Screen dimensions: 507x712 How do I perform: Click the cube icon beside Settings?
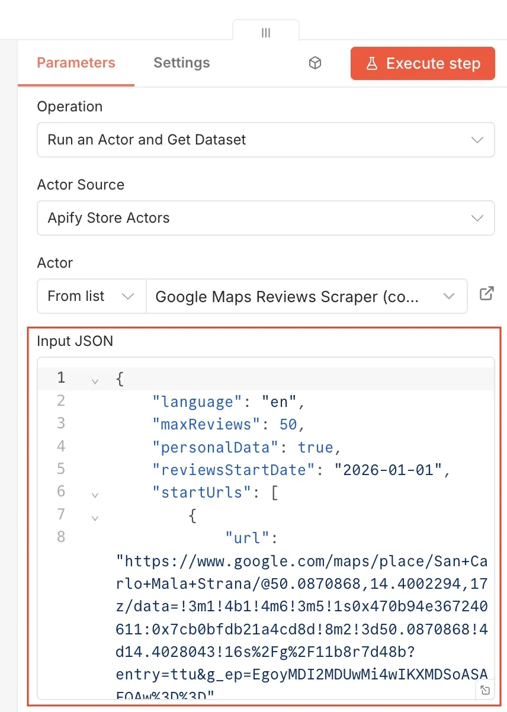(315, 63)
